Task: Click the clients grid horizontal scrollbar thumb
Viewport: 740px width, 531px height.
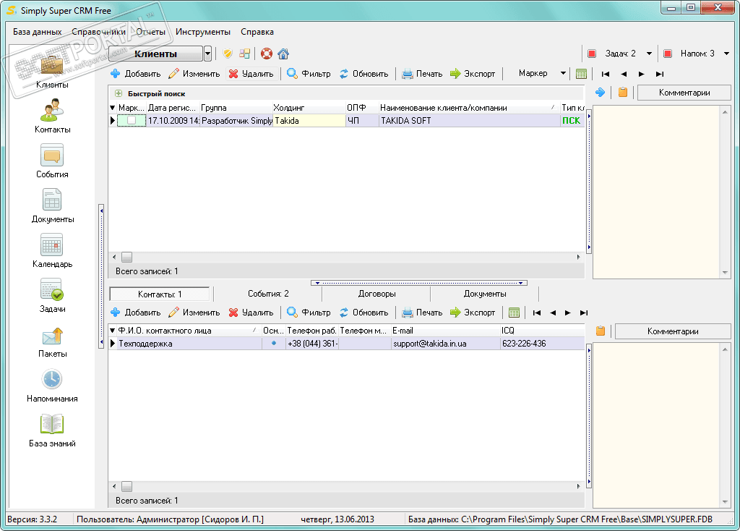Action: [x=126, y=257]
